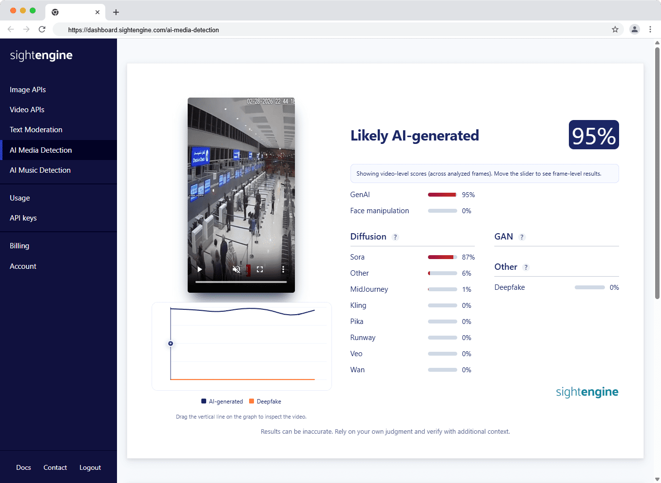Click the Diffusion help question mark
Image resolution: width=661 pixels, height=483 pixels.
point(395,237)
